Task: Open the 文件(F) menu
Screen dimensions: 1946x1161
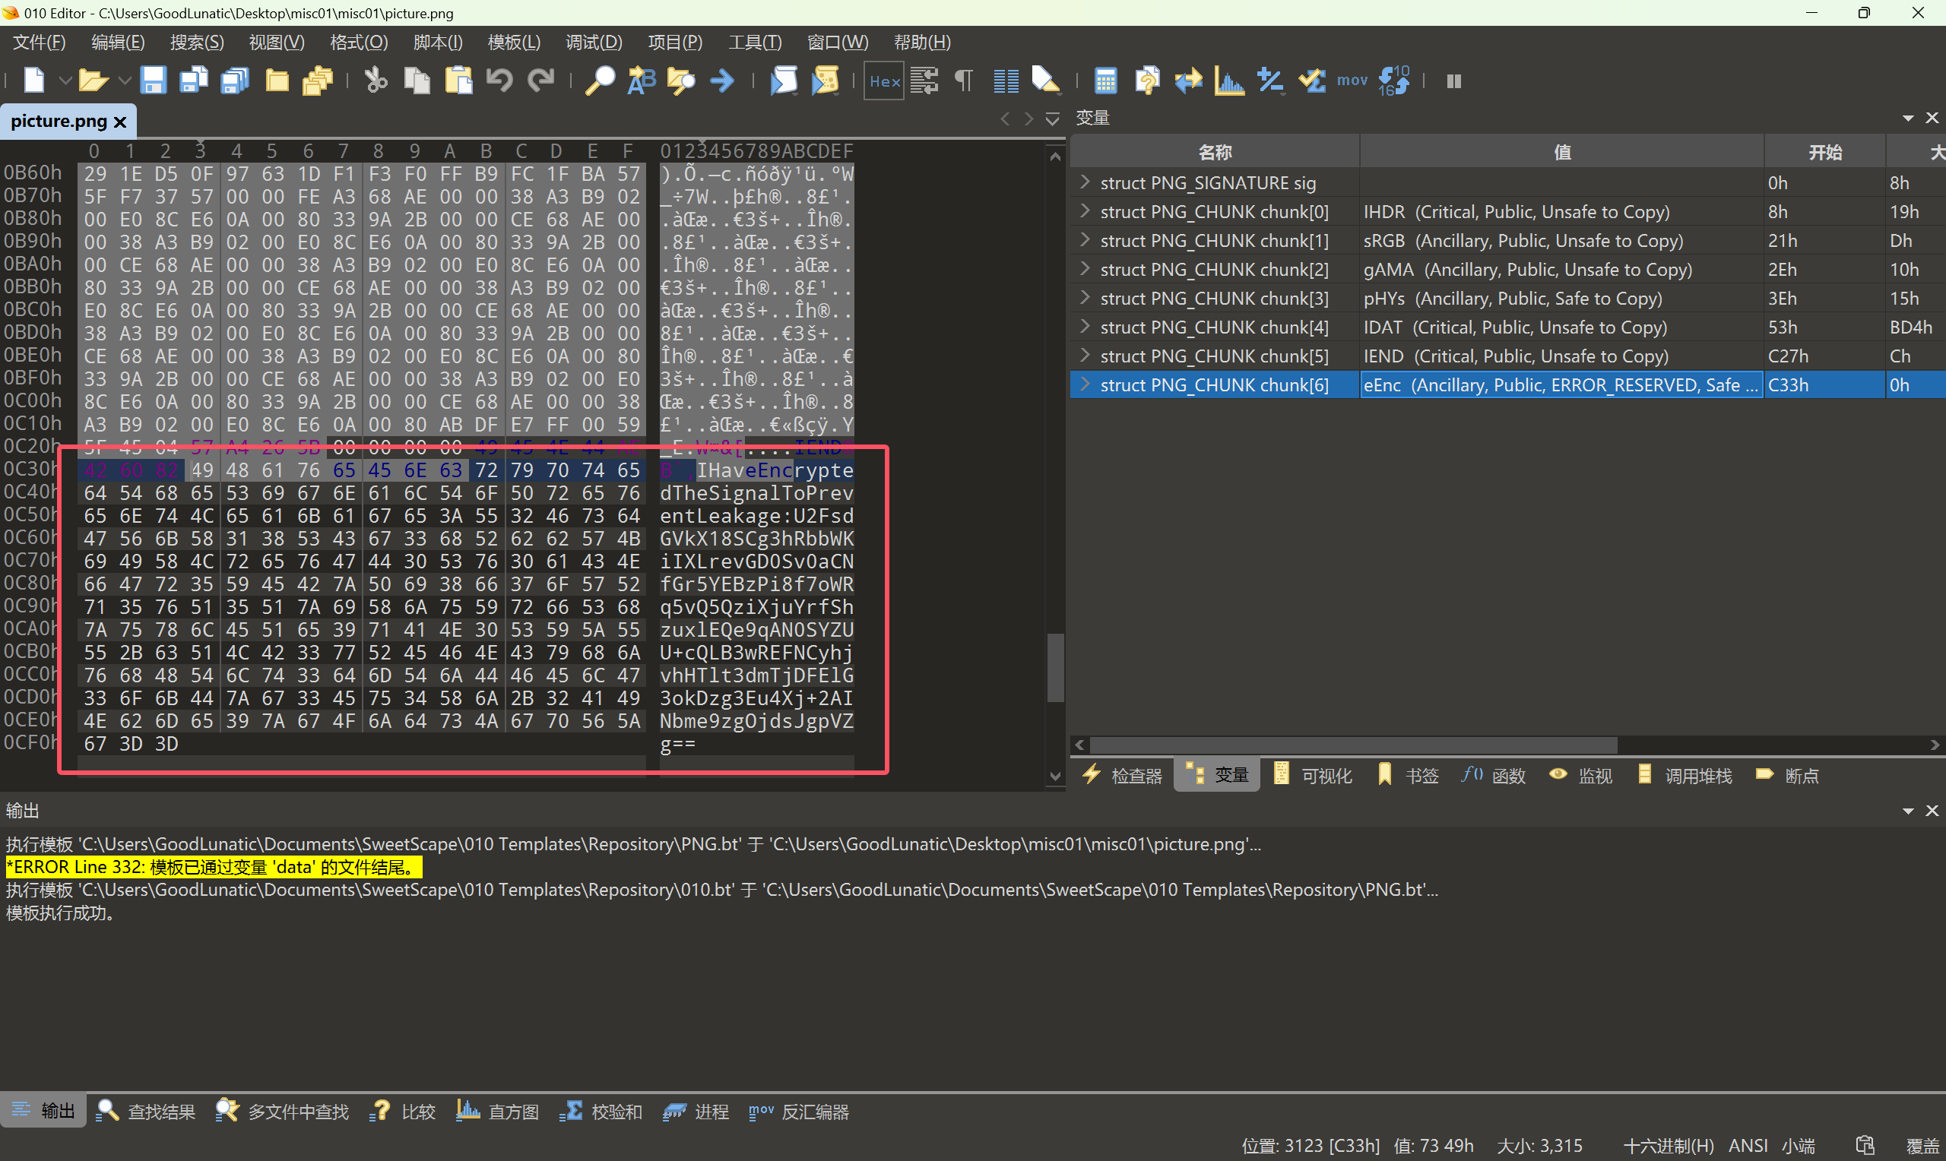Action: [x=39, y=42]
